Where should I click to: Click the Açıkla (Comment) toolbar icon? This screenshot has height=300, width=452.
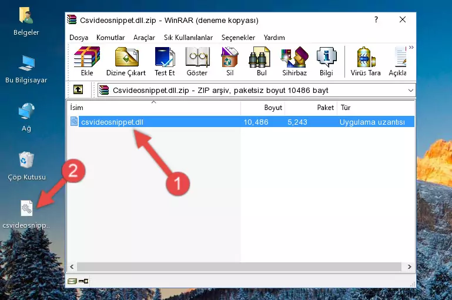point(398,61)
